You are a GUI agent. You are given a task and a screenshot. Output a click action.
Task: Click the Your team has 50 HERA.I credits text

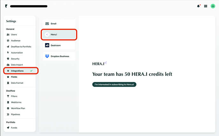(132, 74)
